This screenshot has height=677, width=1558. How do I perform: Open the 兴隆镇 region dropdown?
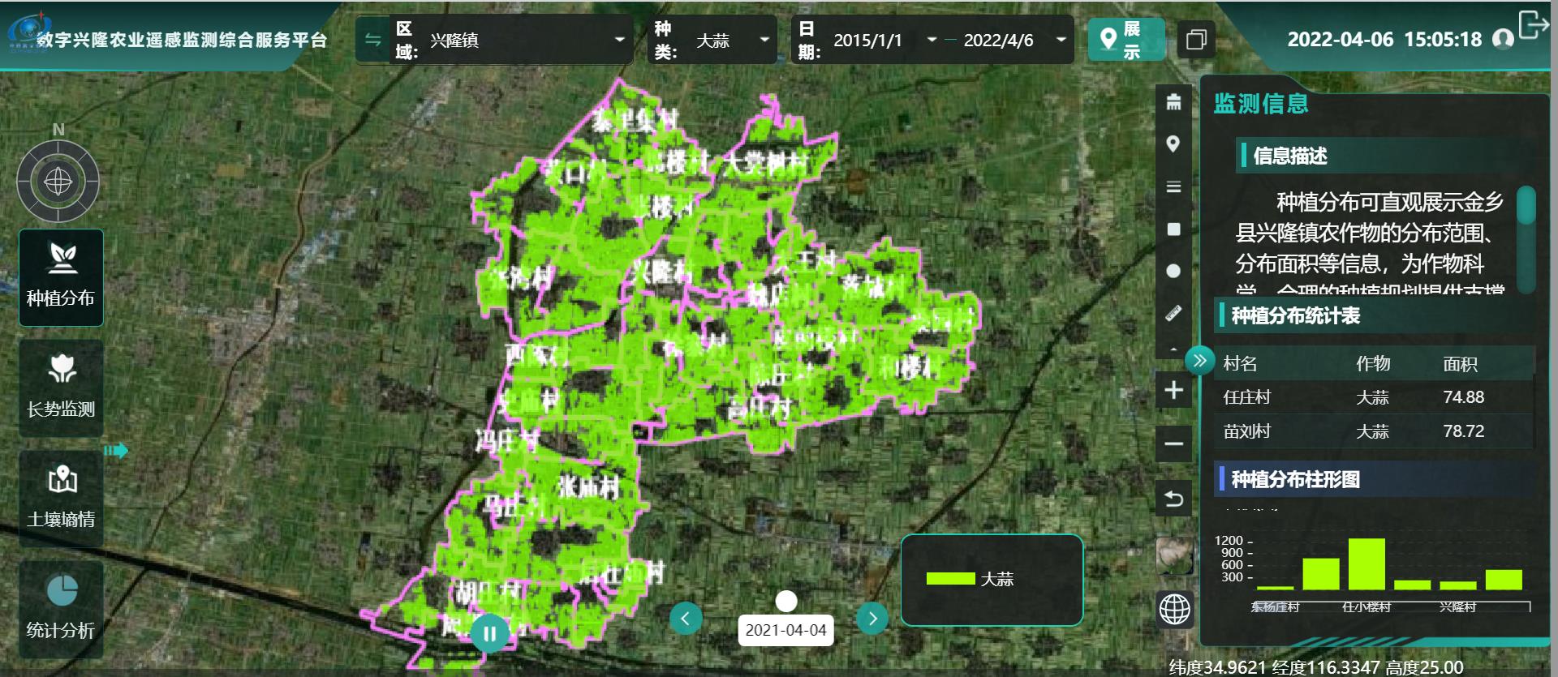pos(527,40)
